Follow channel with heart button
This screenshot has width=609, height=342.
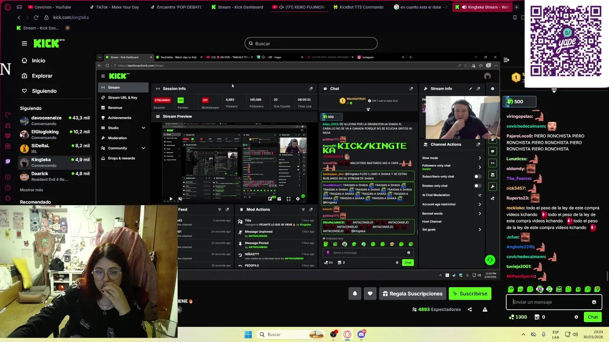370,294
